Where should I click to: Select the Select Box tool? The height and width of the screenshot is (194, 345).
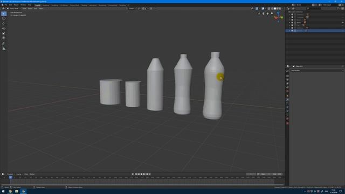pos(4,13)
